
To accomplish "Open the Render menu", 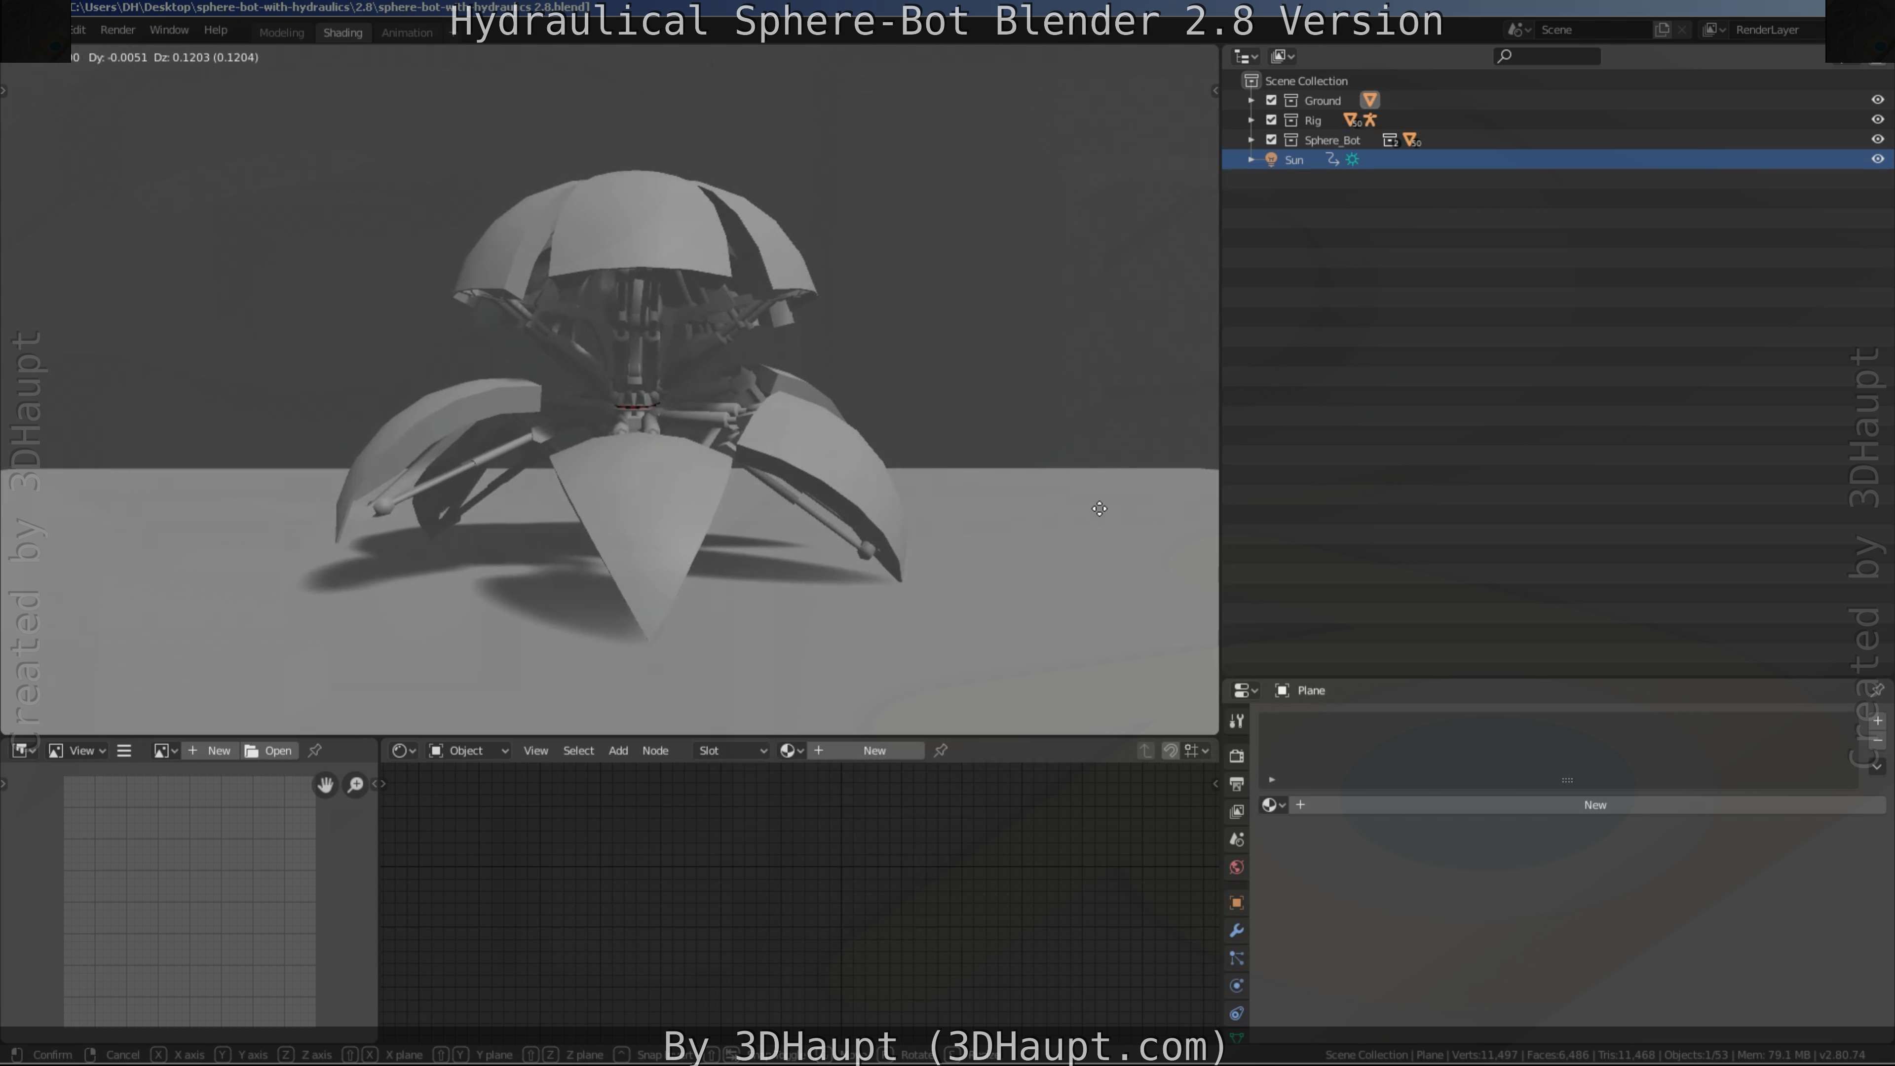I will click(118, 30).
